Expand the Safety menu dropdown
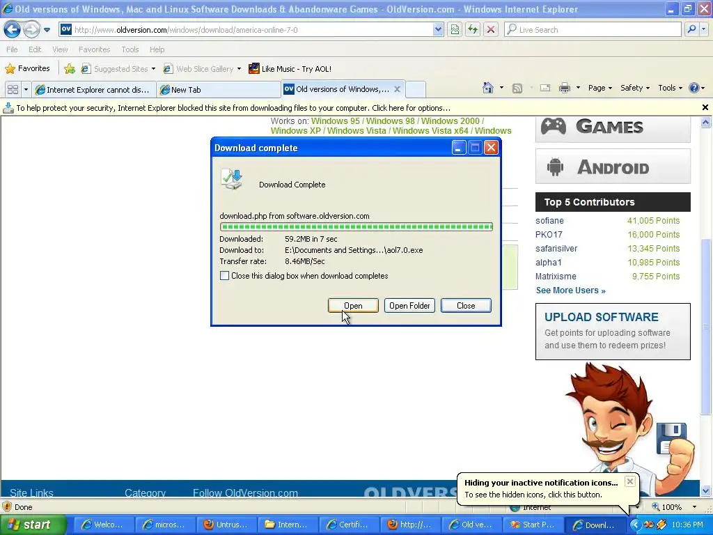Viewport: 713px width, 535px height. click(635, 88)
